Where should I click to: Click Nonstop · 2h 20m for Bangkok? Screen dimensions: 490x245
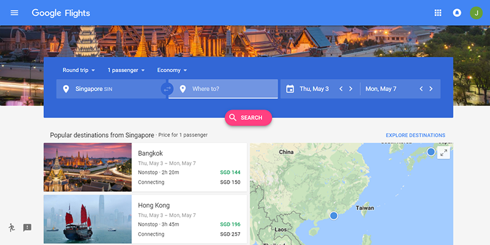click(159, 173)
